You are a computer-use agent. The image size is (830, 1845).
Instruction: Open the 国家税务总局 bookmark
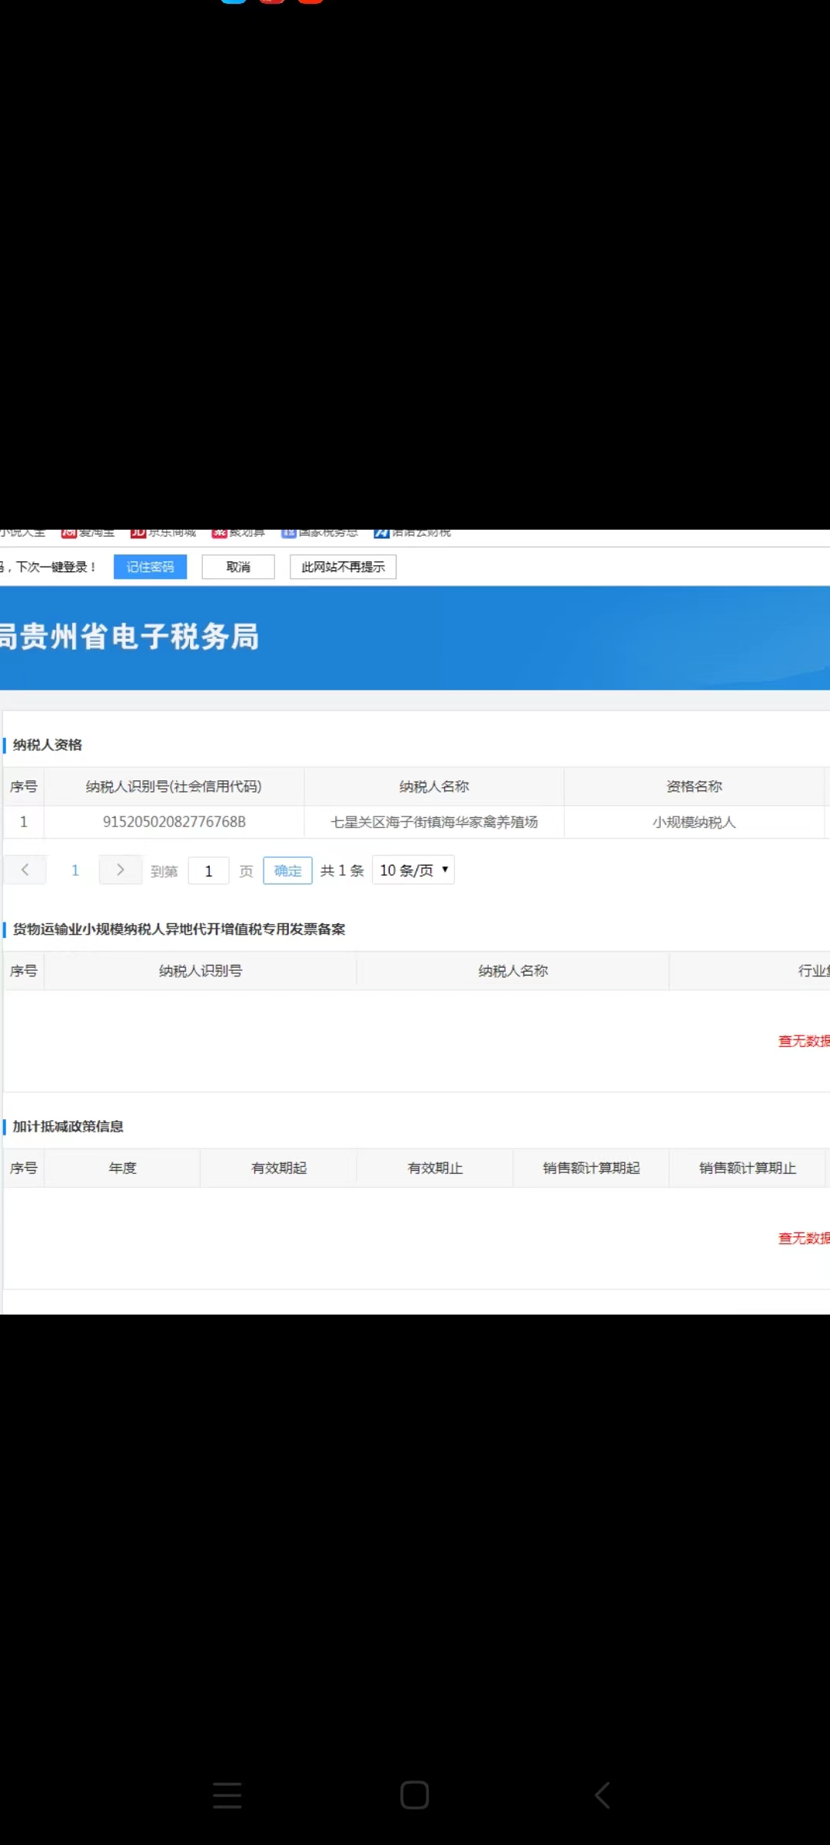pyautogui.click(x=320, y=533)
